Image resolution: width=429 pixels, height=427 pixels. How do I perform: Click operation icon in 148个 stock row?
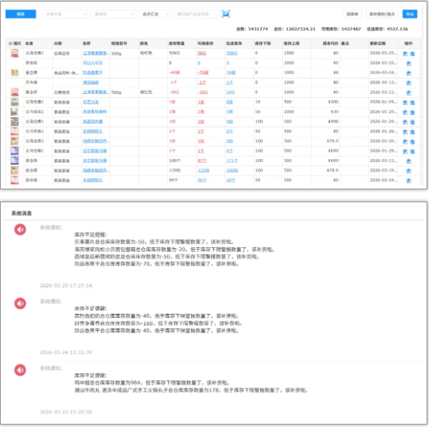pyautogui.click(x=409, y=161)
